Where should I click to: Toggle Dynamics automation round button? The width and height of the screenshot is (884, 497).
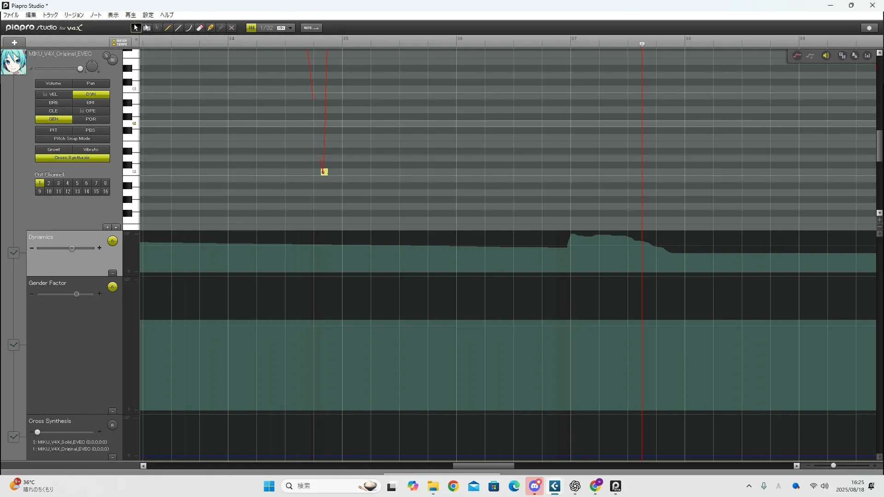point(112,241)
